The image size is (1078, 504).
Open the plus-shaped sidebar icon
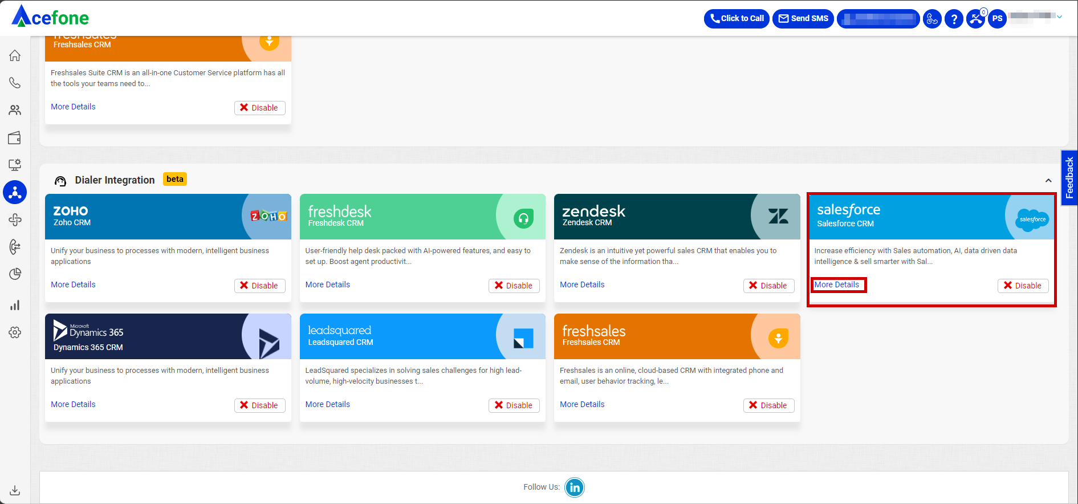pyautogui.click(x=15, y=220)
